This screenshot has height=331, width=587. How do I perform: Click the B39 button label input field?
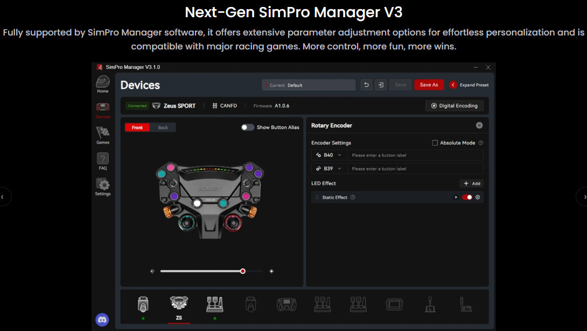coord(416,169)
